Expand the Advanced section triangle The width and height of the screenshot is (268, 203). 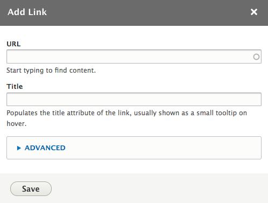click(x=19, y=148)
